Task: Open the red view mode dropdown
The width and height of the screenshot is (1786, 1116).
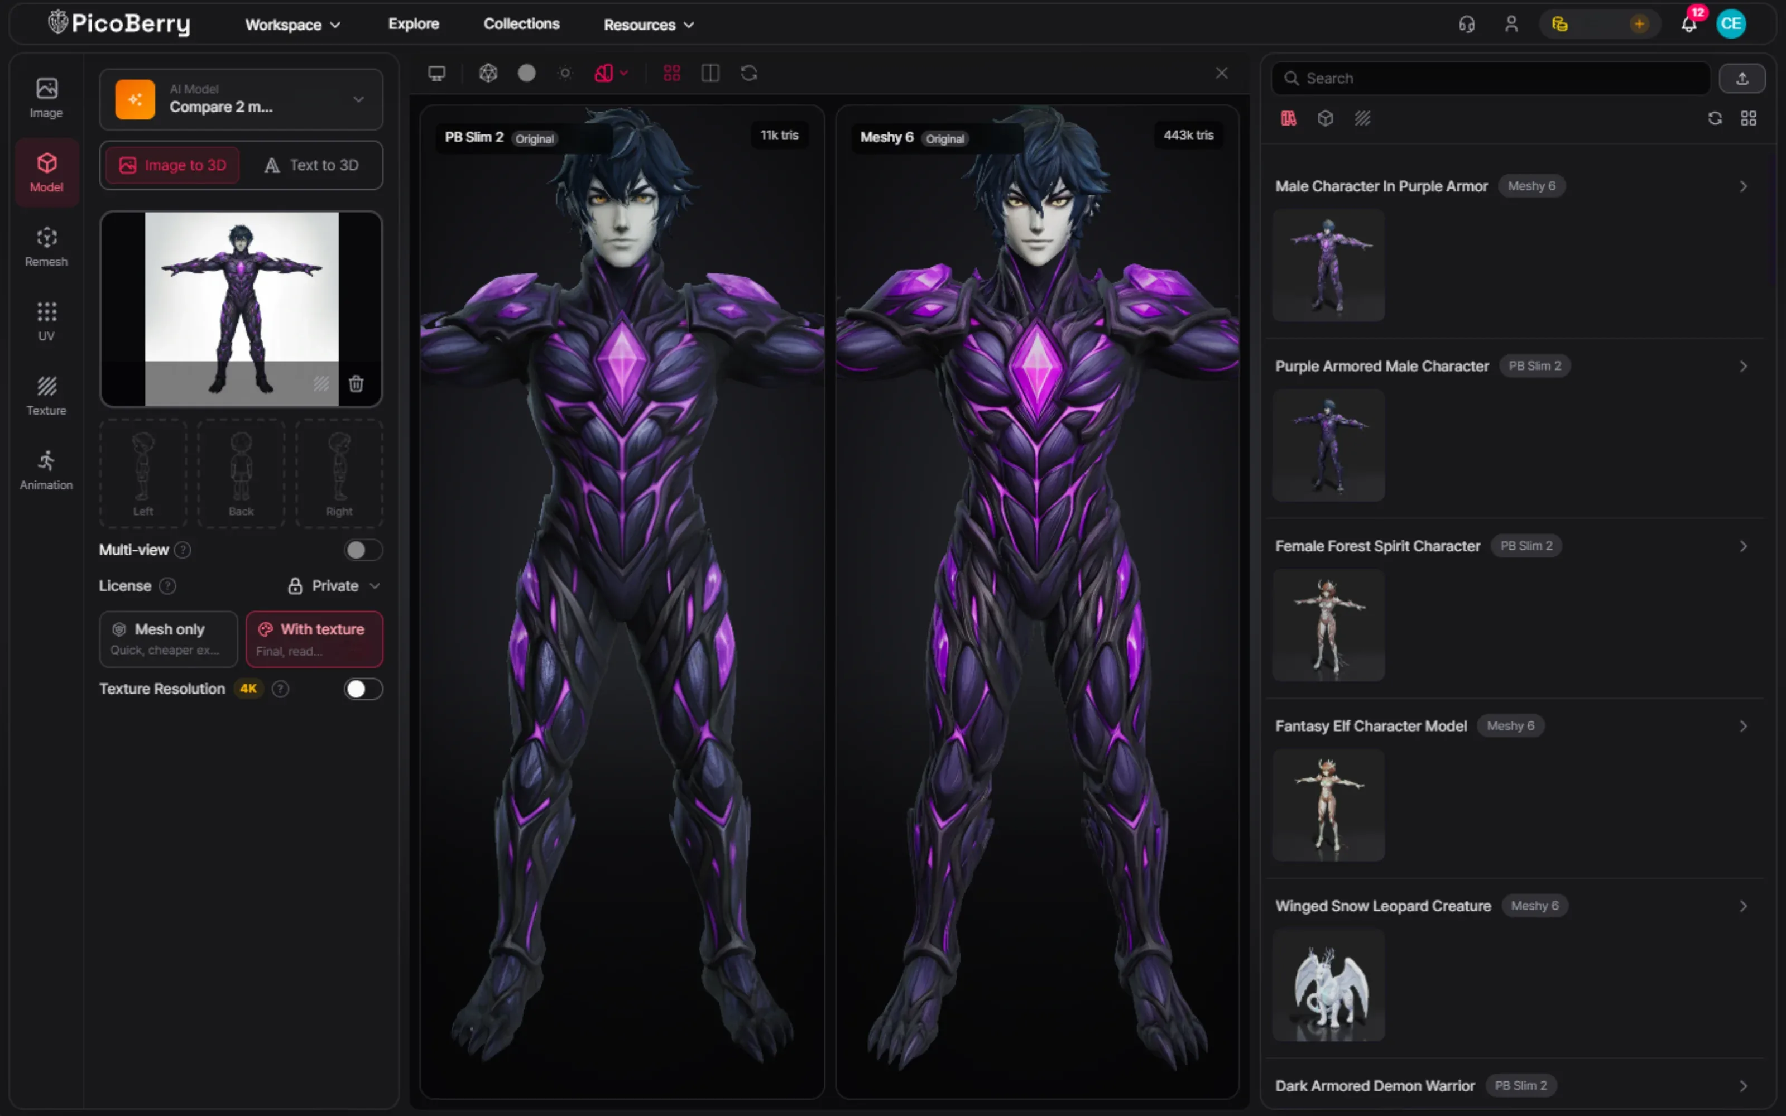Action: [x=611, y=73]
